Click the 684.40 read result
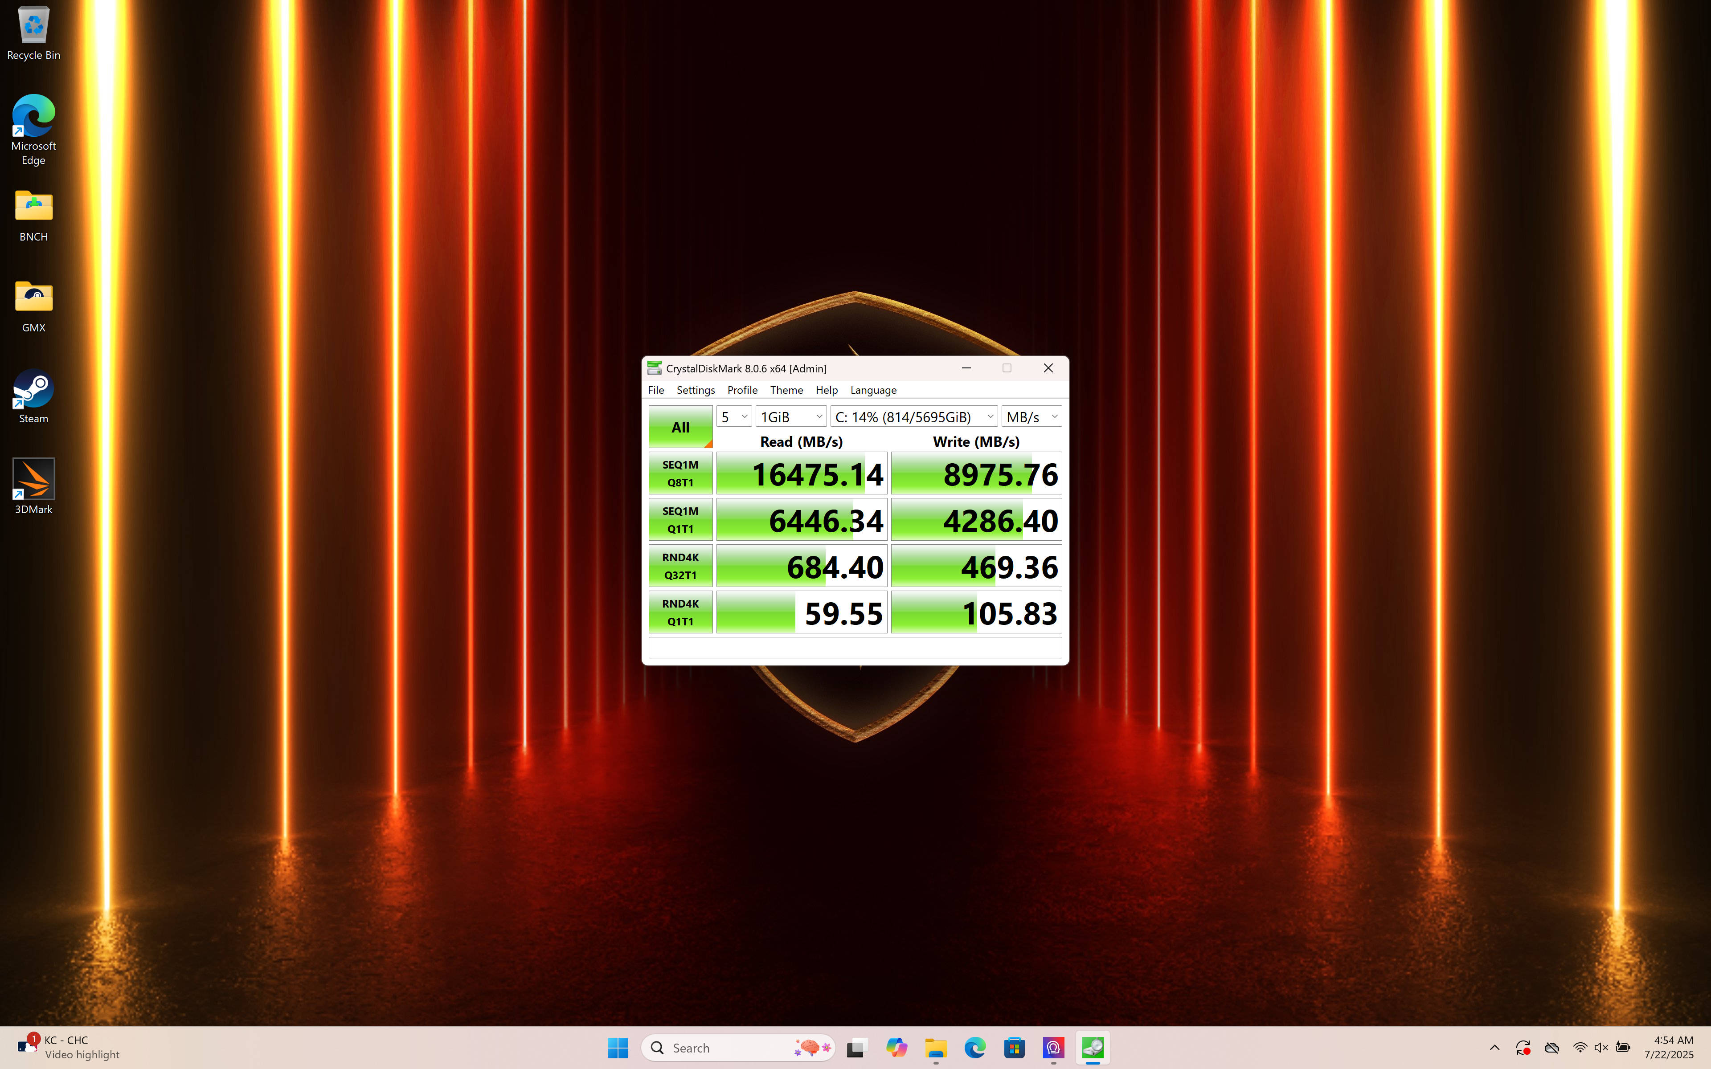1711x1069 pixels. [x=802, y=566]
